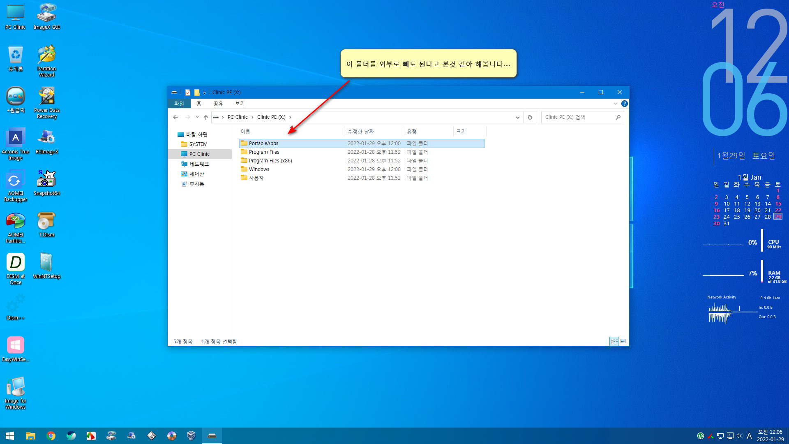Click the Properties icon in Explorer title bar
The height and width of the screenshot is (444, 789).
coord(188,92)
